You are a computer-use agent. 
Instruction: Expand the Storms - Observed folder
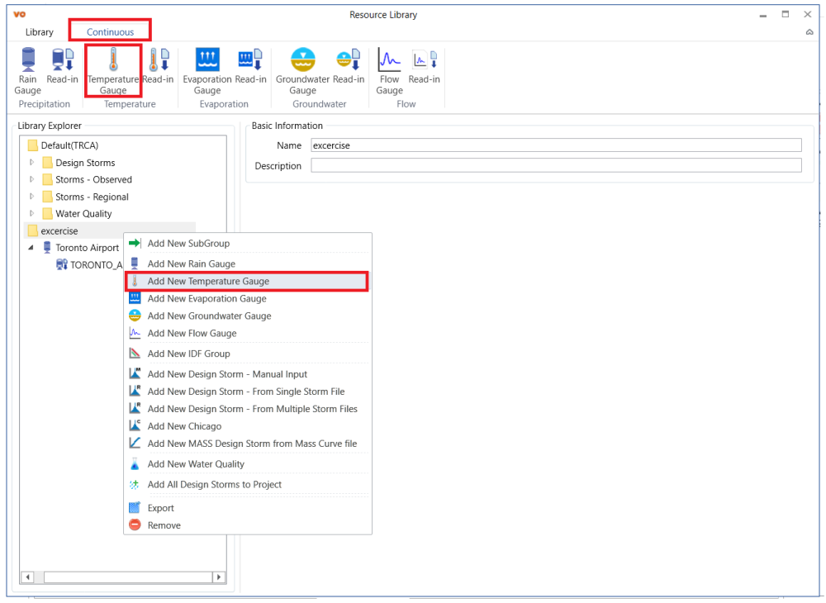(31, 179)
